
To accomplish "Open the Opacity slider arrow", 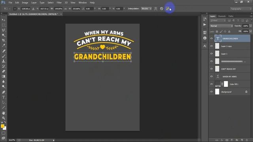I will click(x=251, y=26).
